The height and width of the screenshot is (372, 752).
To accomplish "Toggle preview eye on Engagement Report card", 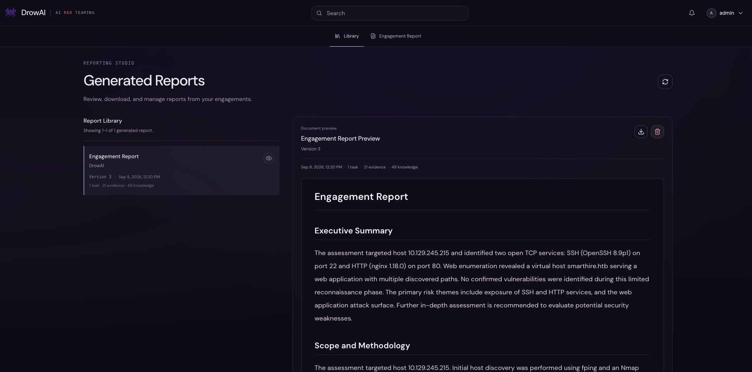I will tap(269, 158).
